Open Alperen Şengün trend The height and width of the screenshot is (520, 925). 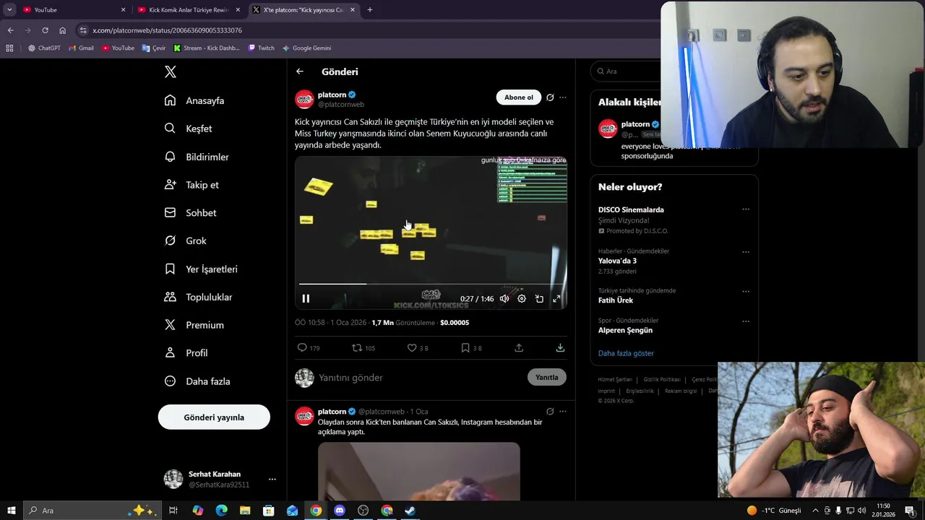click(x=625, y=330)
